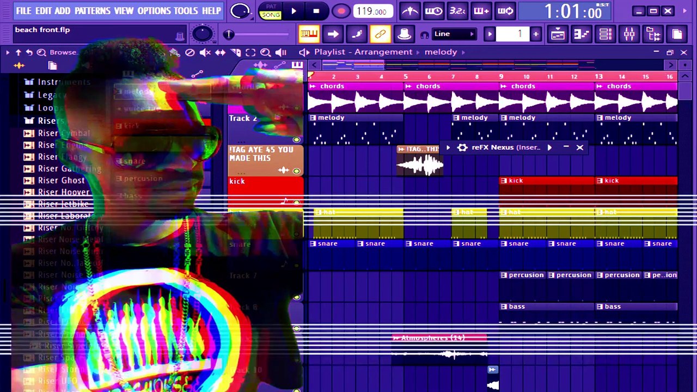
Task: Click the 119.000 tempo field
Action: [x=374, y=11]
